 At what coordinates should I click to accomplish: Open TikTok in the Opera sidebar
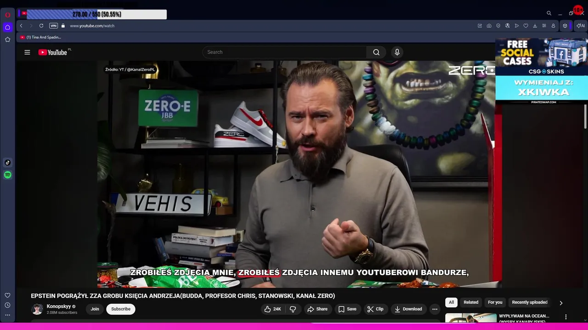click(x=7, y=162)
